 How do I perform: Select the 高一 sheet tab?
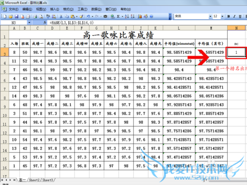(x=22, y=180)
